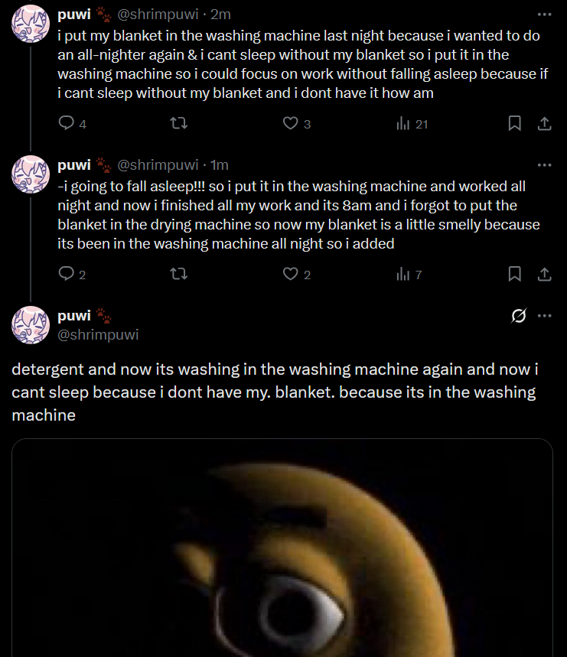Repost the first tweet about the blanket
This screenshot has width=567, height=657.
(x=178, y=123)
